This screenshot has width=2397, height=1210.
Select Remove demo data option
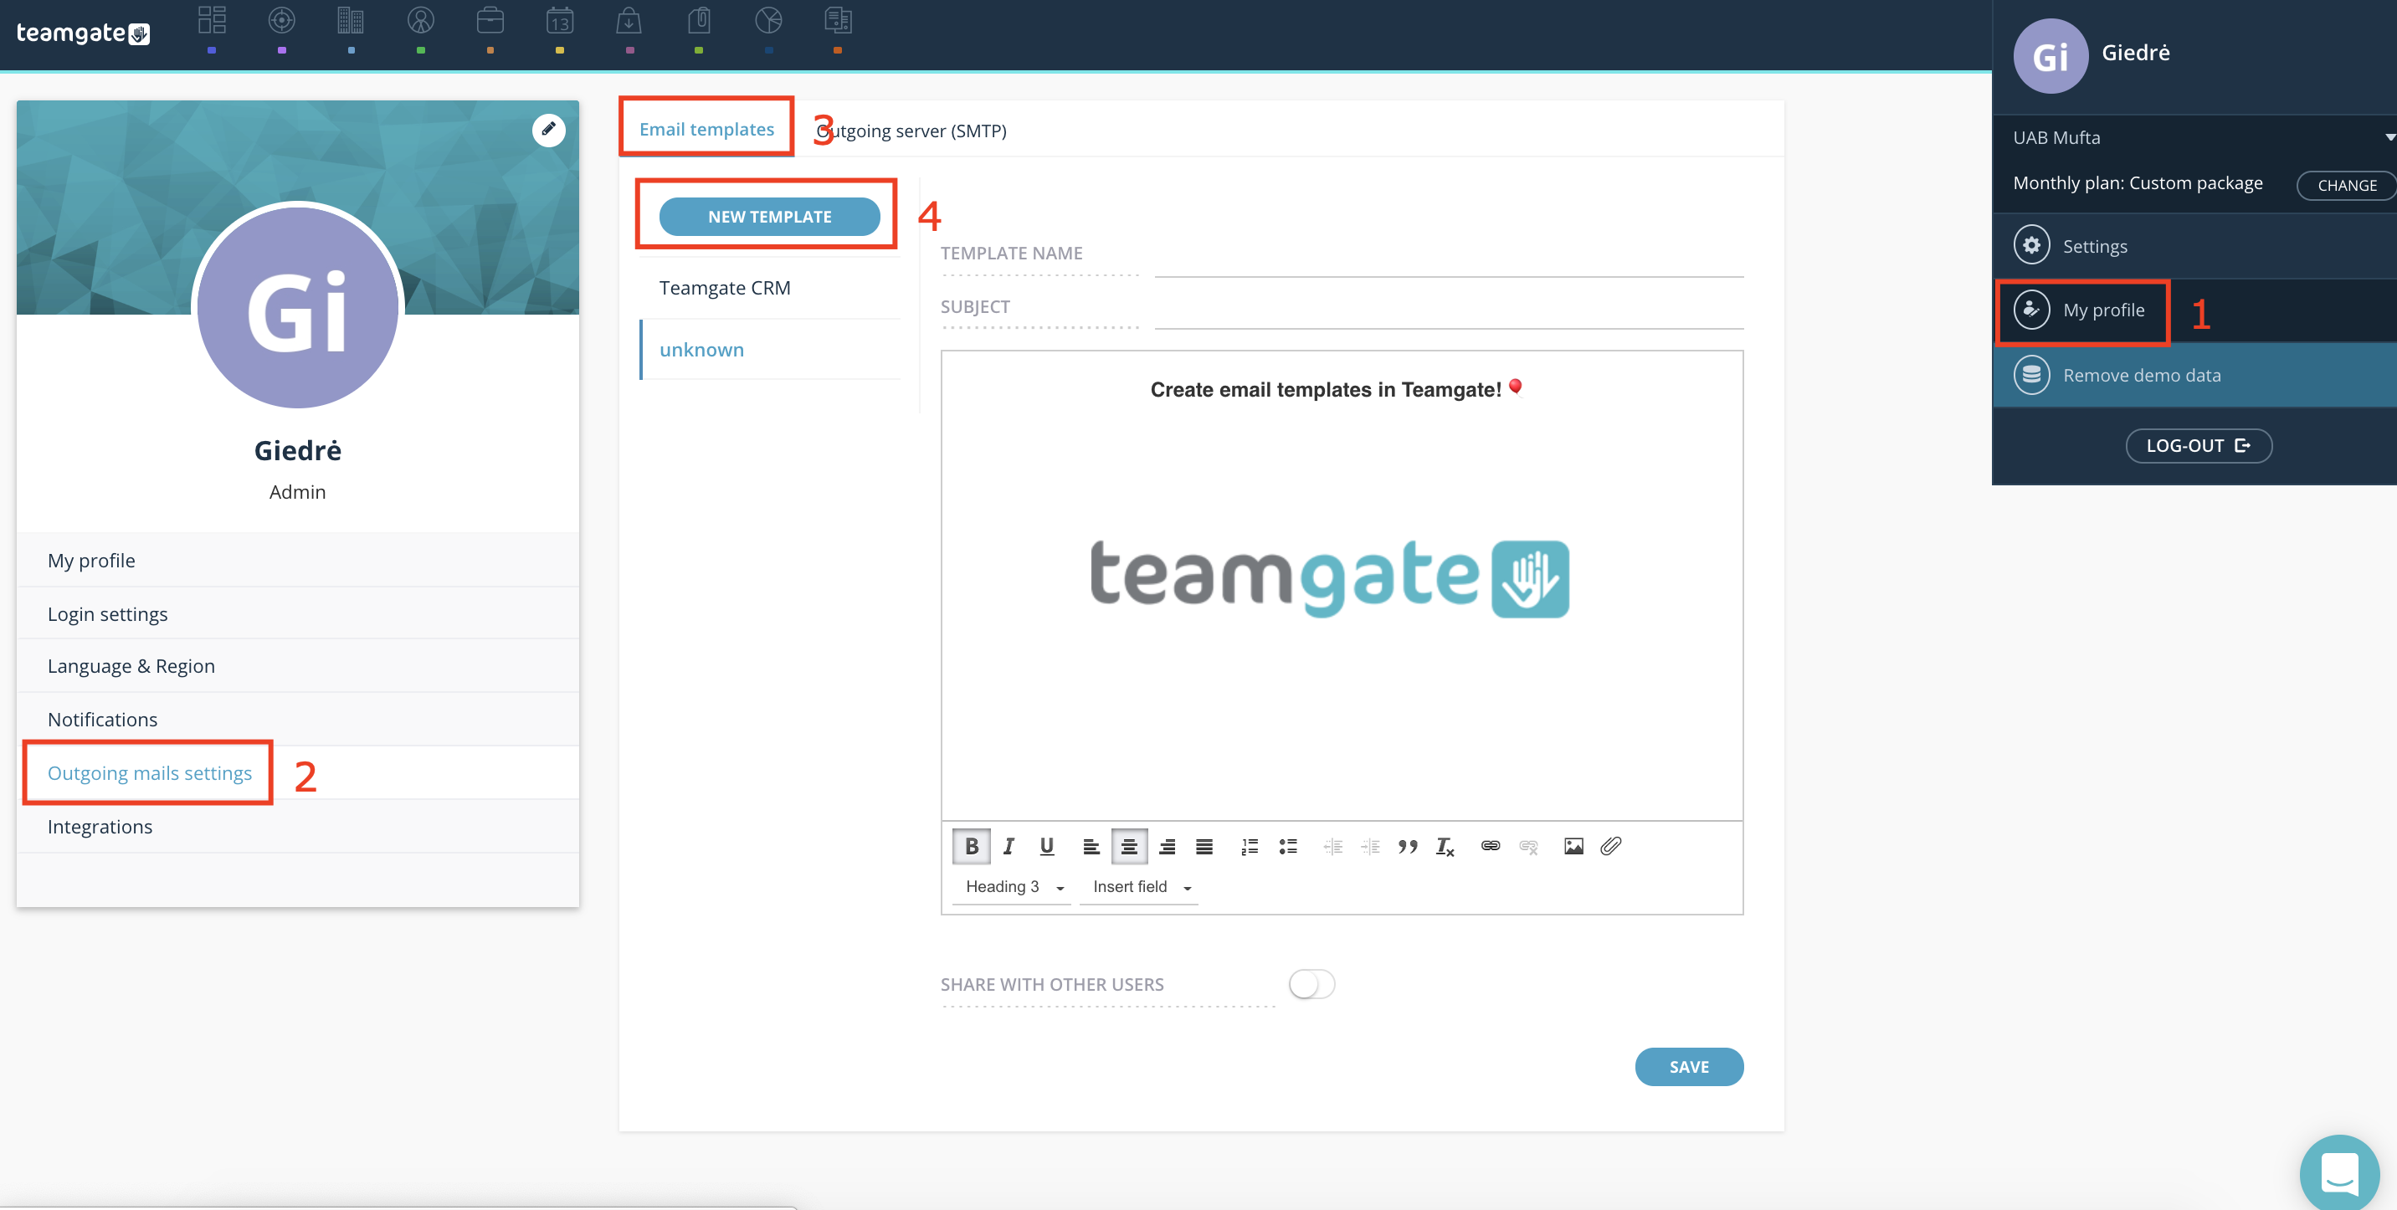pyautogui.click(x=2196, y=375)
